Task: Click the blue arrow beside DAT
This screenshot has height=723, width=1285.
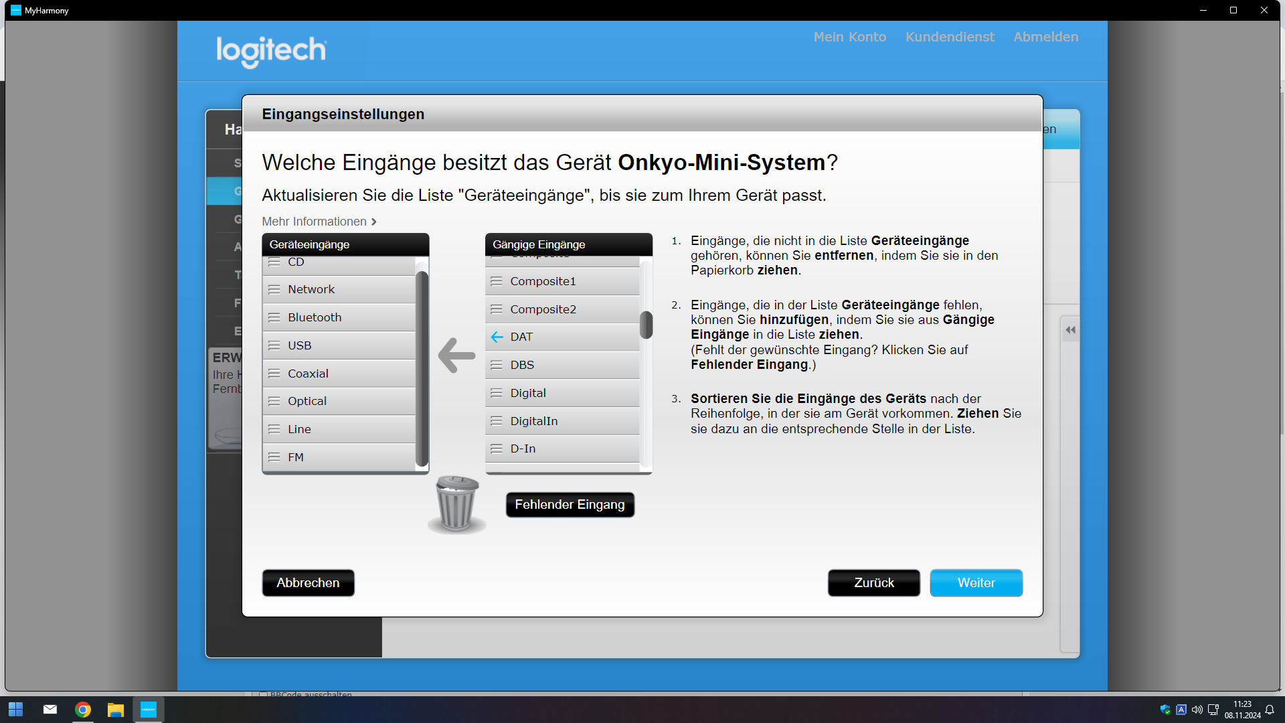Action: pyautogui.click(x=497, y=337)
